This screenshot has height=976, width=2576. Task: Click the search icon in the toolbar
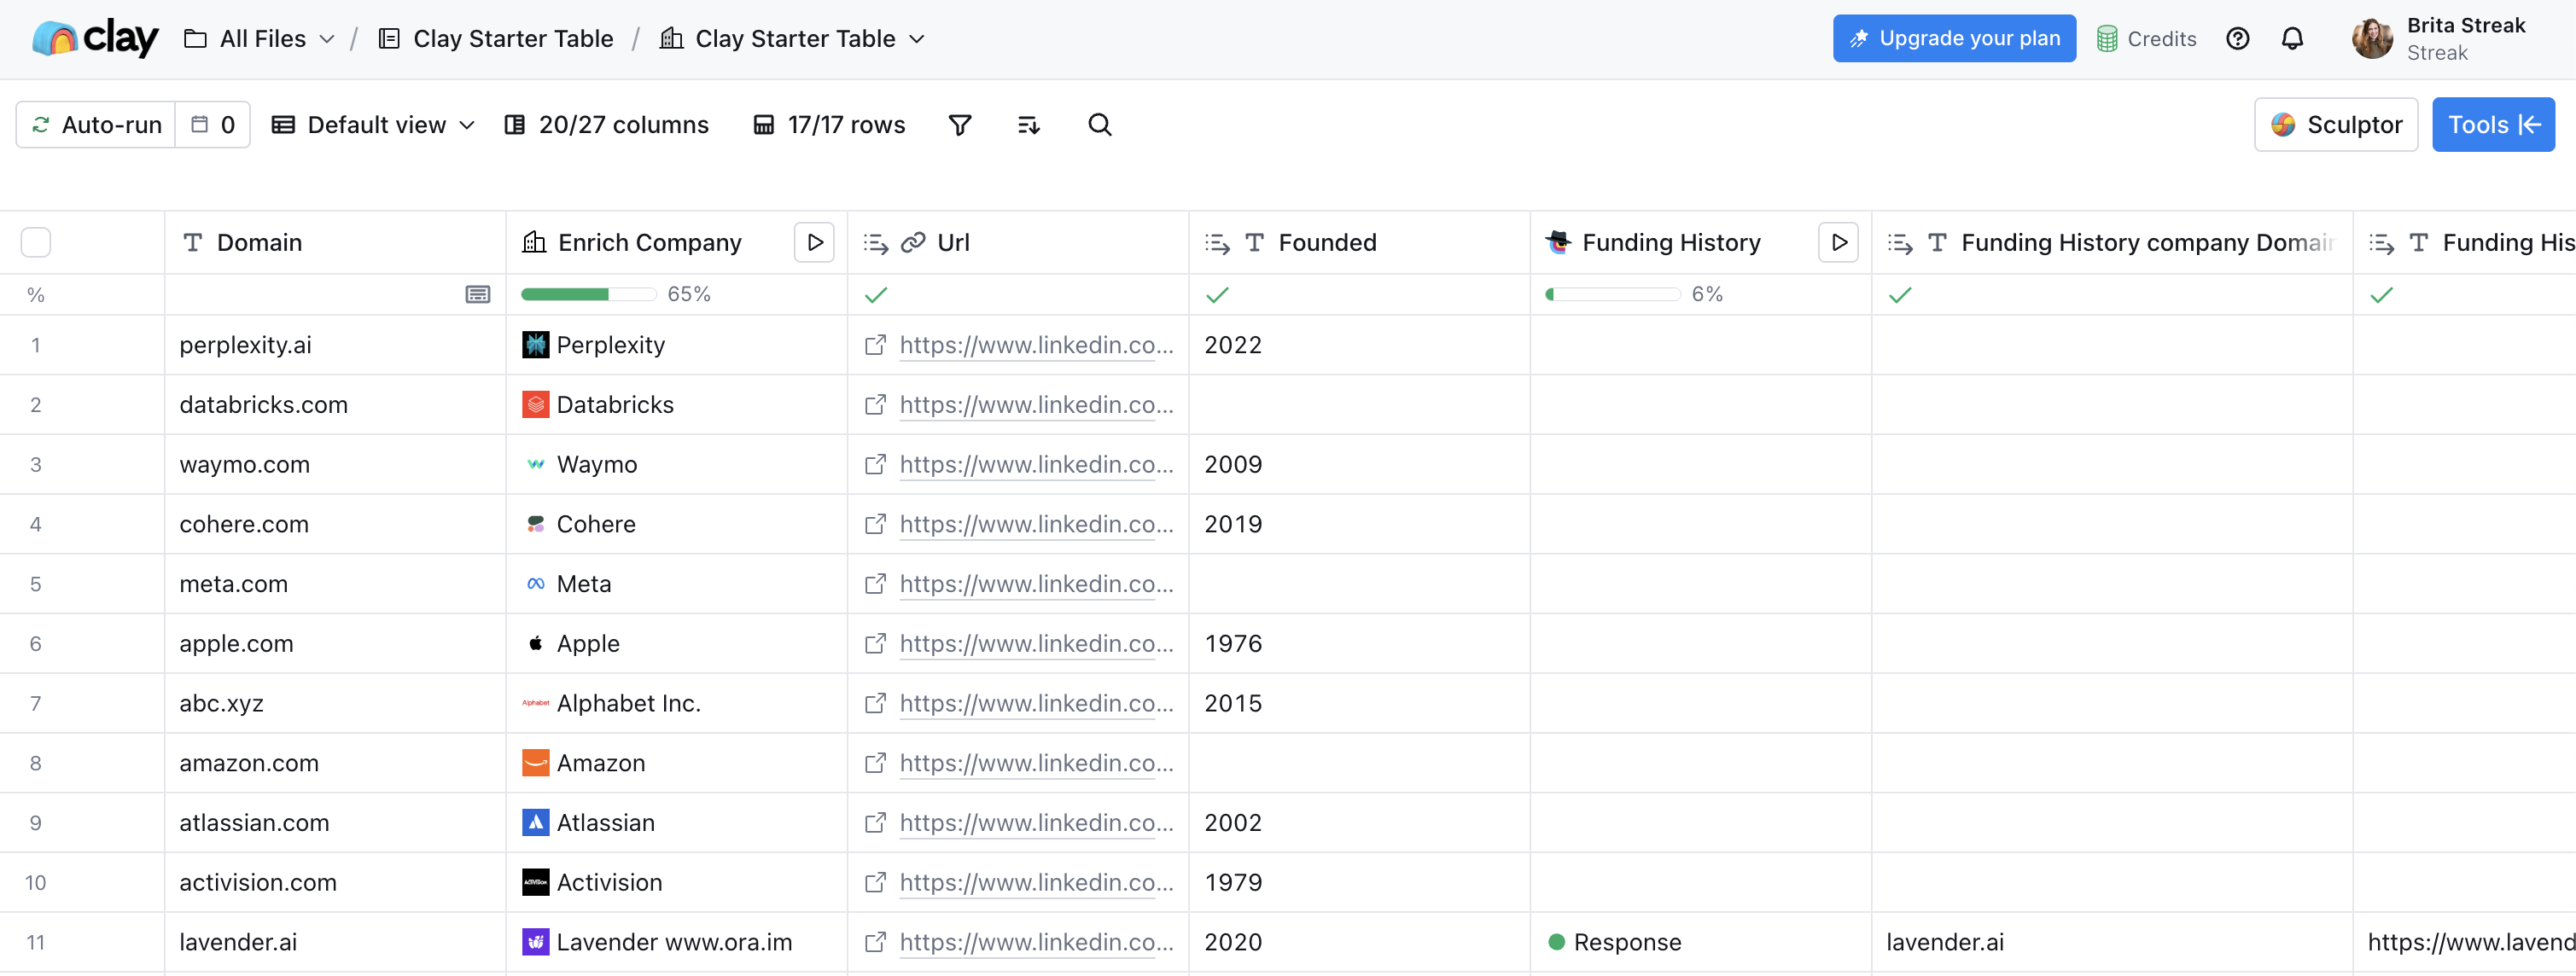(x=1099, y=124)
